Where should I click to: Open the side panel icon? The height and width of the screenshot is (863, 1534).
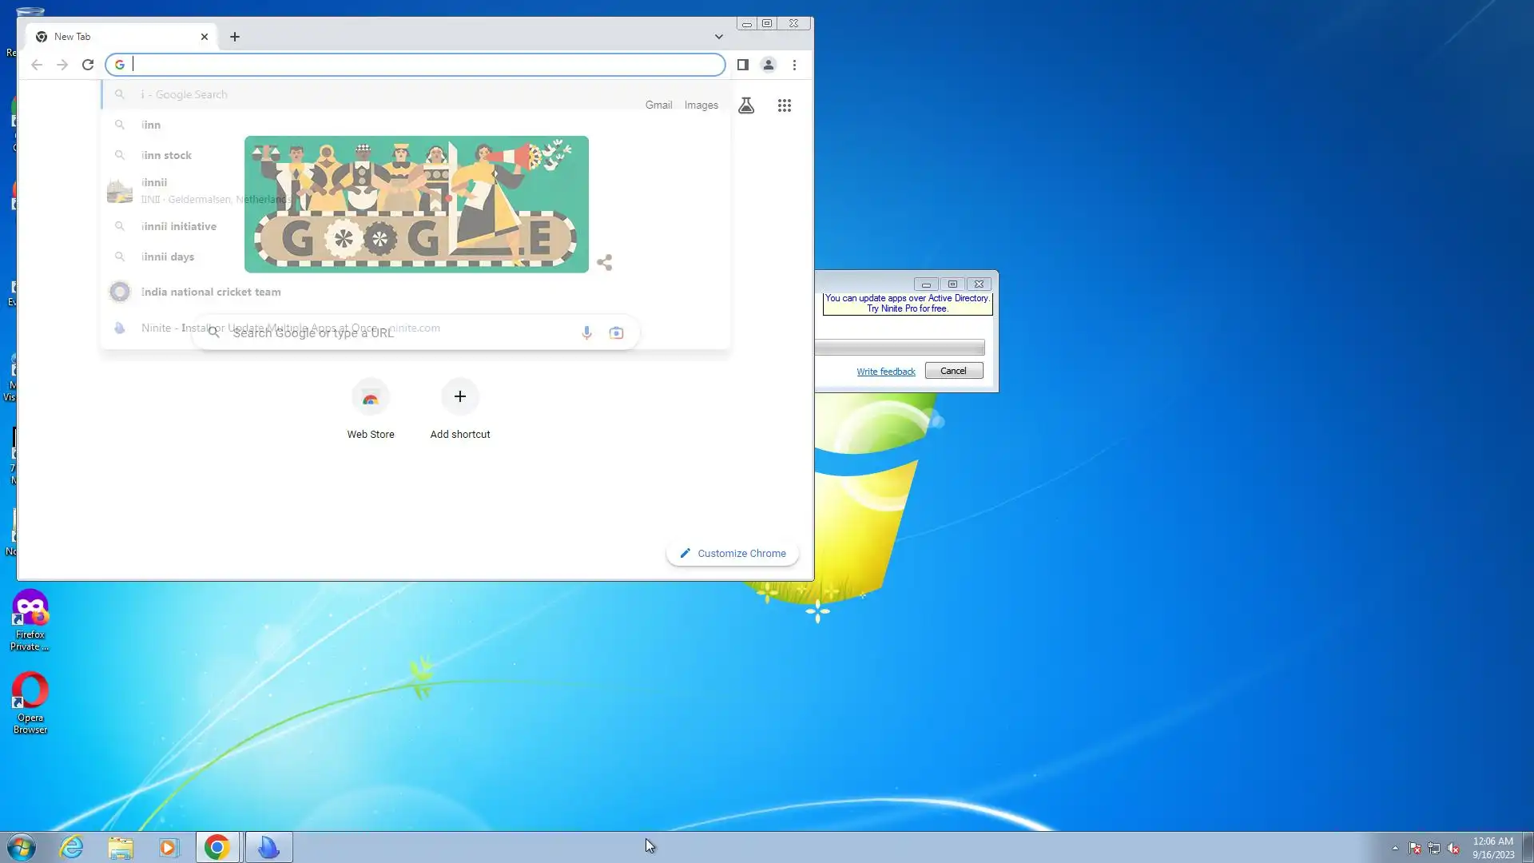click(x=742, y=65)
